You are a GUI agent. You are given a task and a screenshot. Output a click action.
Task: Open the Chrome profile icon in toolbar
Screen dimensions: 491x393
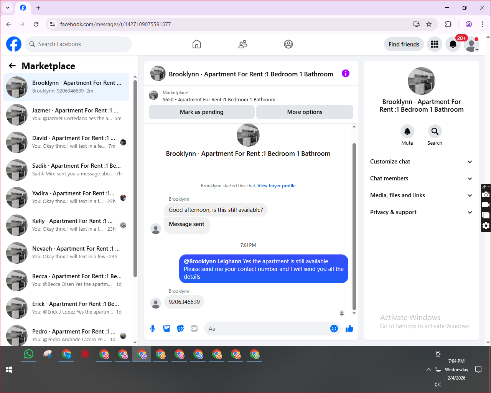click(x=469, y=24)
